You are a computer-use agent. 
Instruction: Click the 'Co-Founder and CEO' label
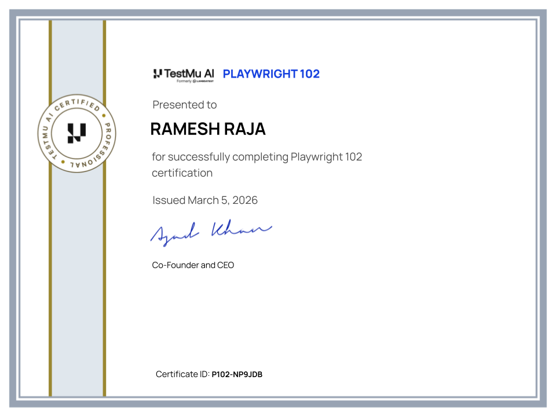(x=192, y=265)
